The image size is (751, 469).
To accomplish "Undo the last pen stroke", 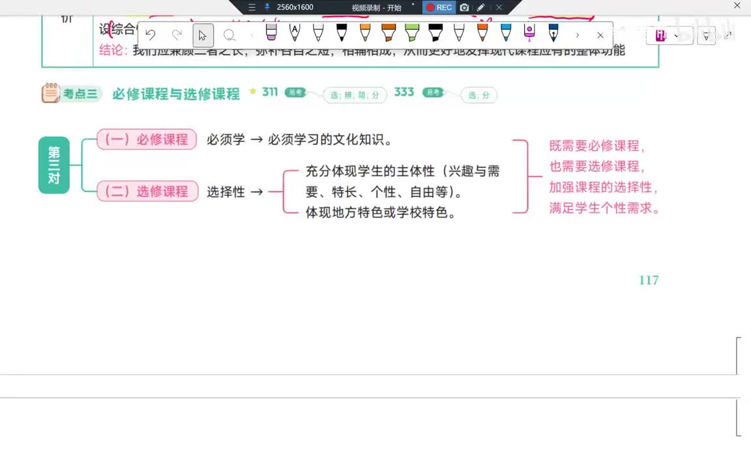I will (x=151, y=35).
